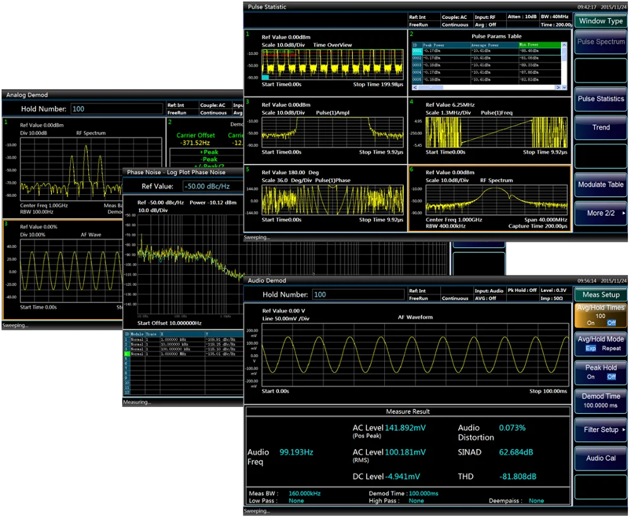This screenshot has width=631, height=519.
Task: Open the Modulate Table view
Action: point(601,185)
